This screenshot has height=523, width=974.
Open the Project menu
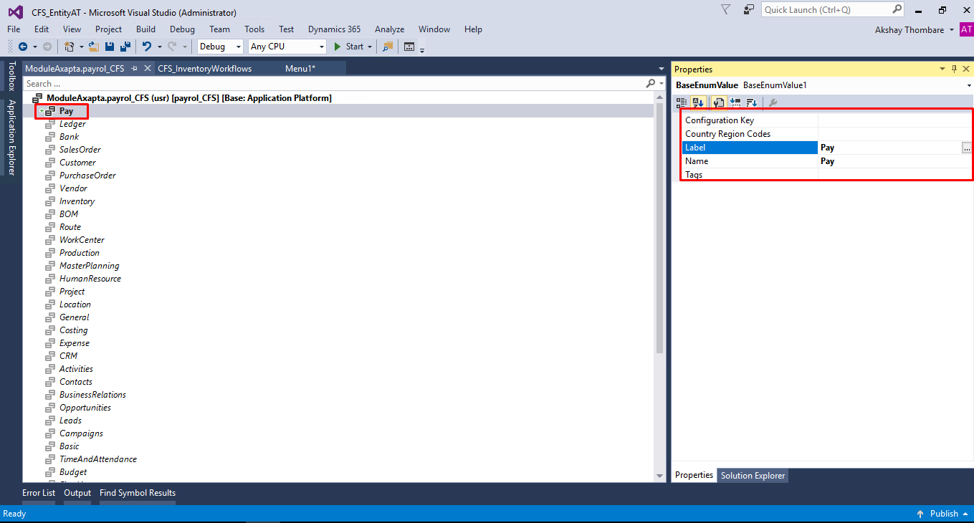(109, 29)
